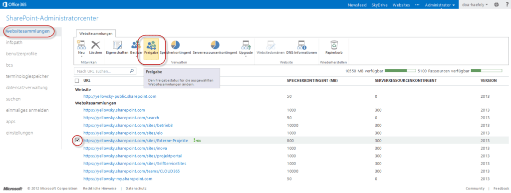This screenshot has width=511, height=193.
Task: Click the Datenschutz footer link
Action: [136, 189]
